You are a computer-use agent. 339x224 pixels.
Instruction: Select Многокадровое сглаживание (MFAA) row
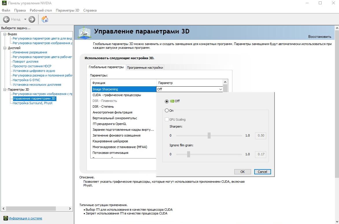[x=124, y=147]
